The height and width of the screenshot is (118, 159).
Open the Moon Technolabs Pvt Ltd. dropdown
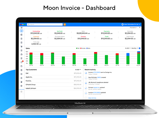click(x=132, y=25)
